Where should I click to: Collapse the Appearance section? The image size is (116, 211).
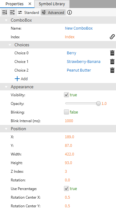click(6, 87)
